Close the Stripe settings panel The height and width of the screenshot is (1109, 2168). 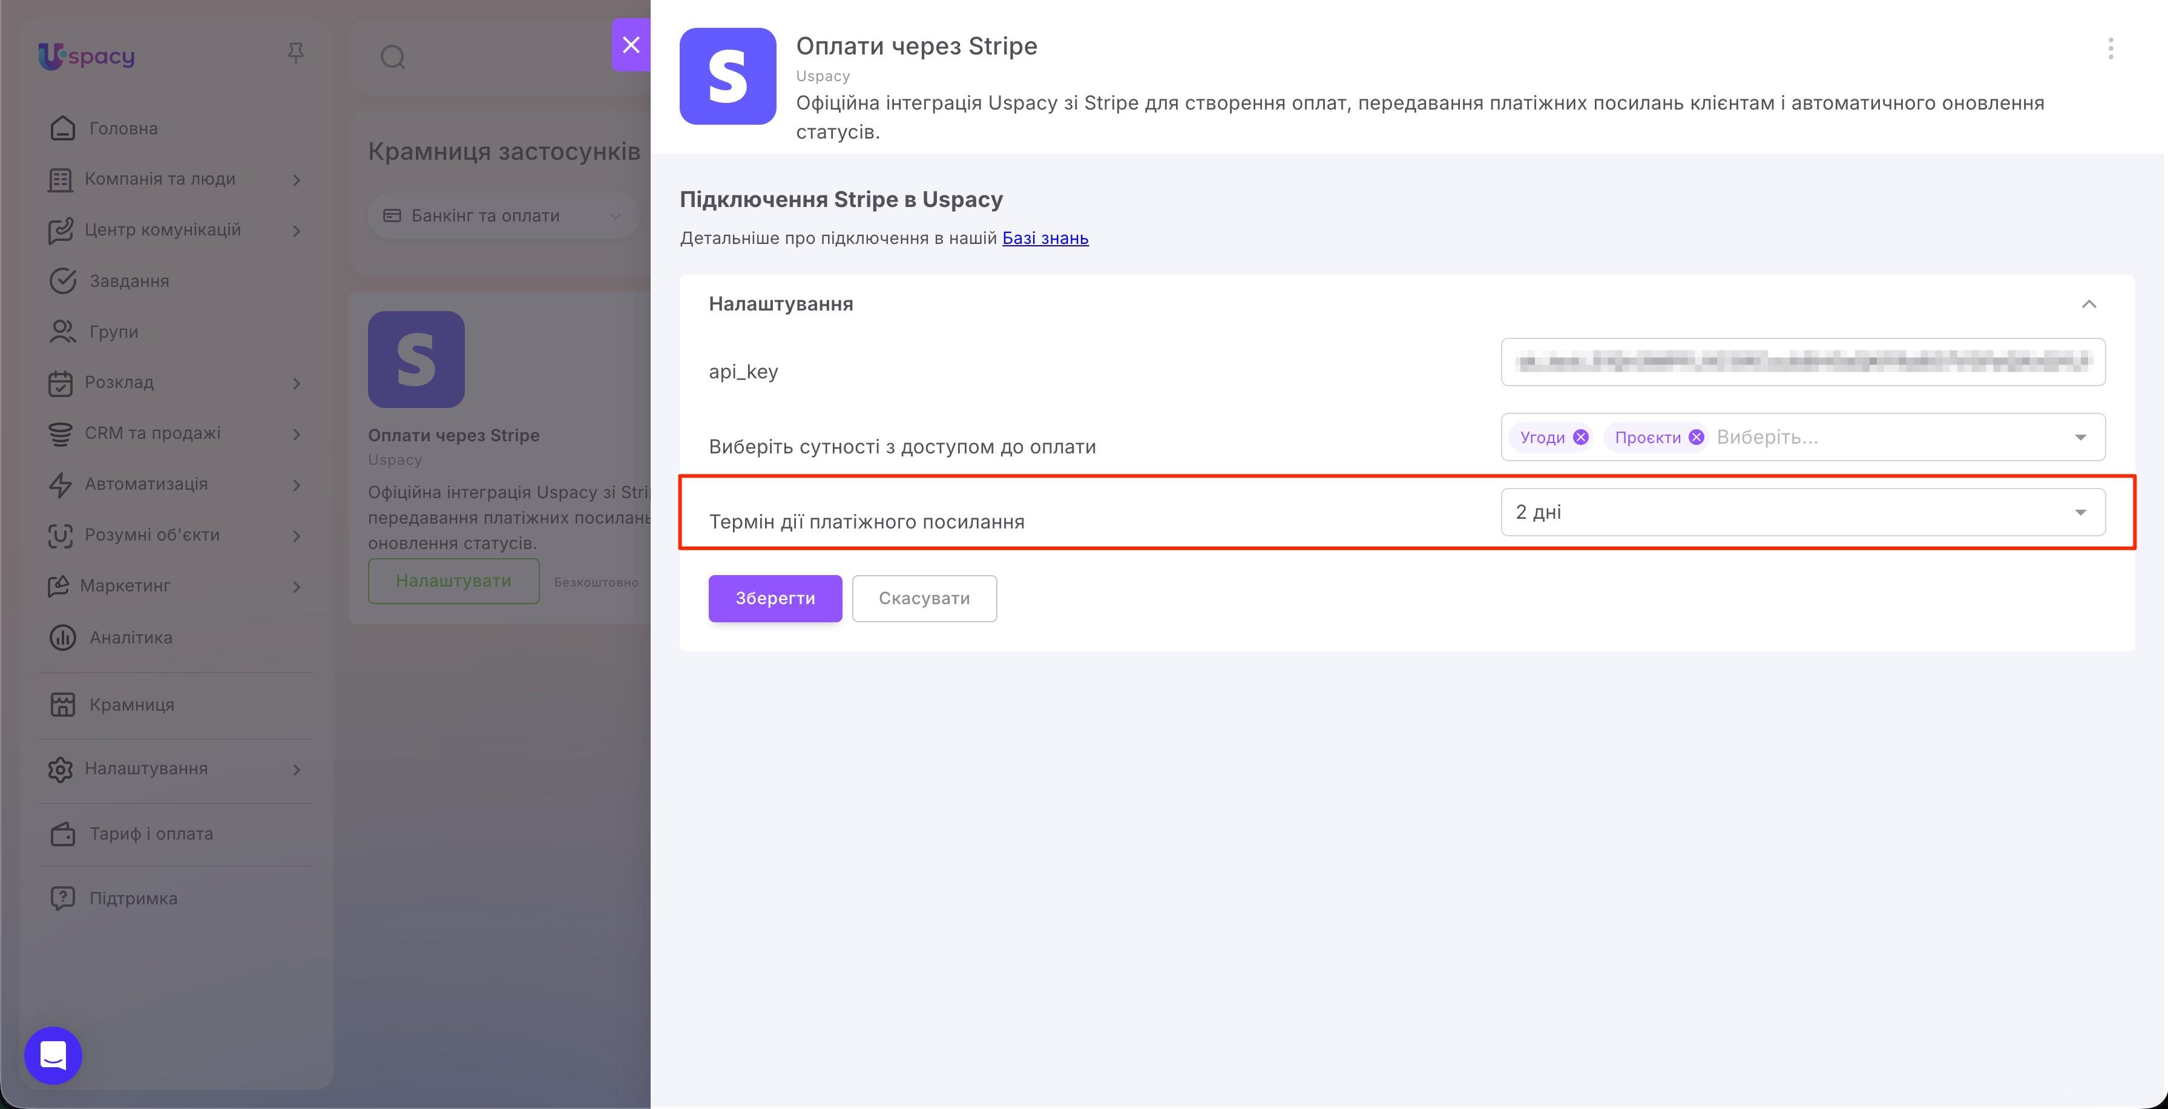tap(631, 45)
